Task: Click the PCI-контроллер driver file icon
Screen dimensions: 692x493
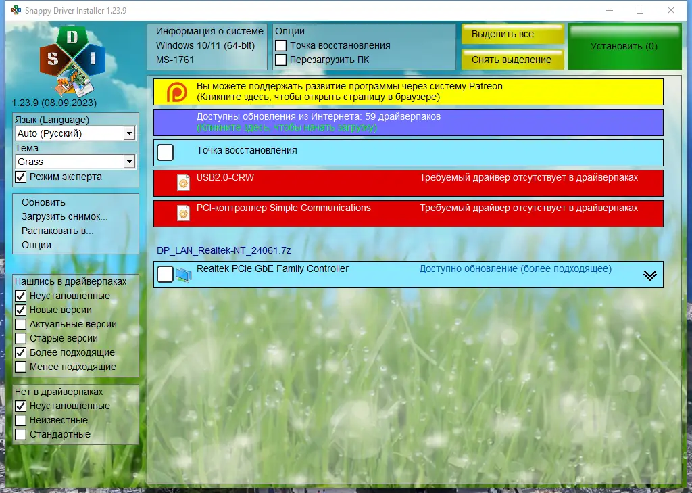Action: (183, 213)
